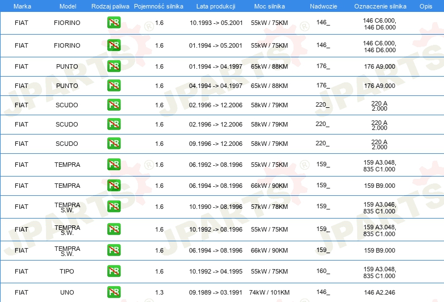
Task: Select date range 09.1996 -> 12.2006
Action: coord(216,144)
